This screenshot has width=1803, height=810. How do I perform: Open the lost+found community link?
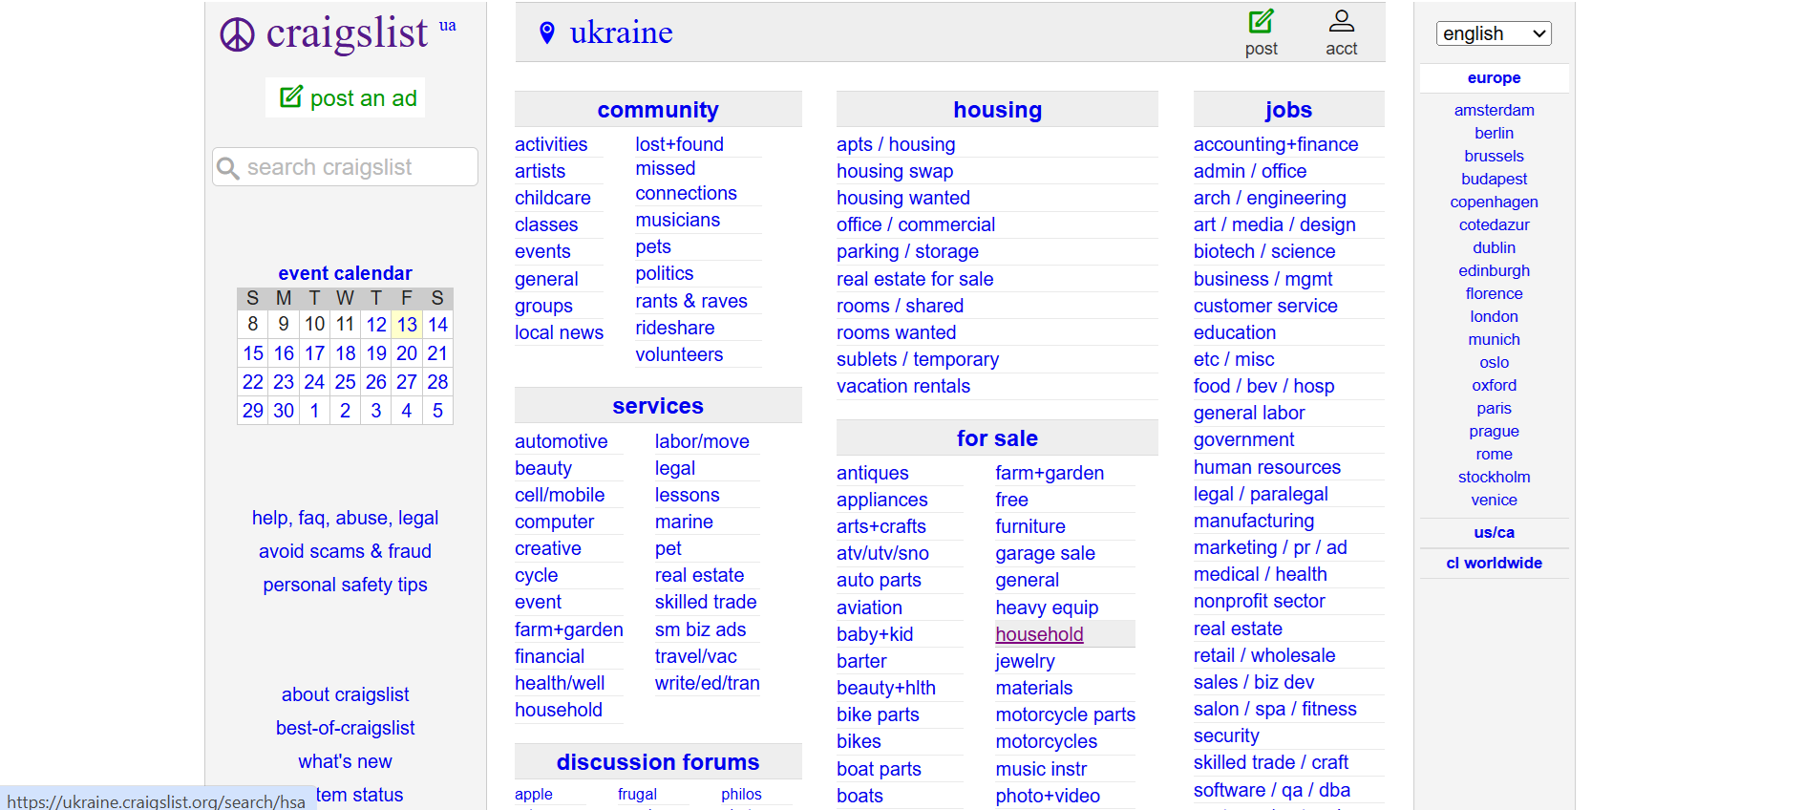coord(679,144)
